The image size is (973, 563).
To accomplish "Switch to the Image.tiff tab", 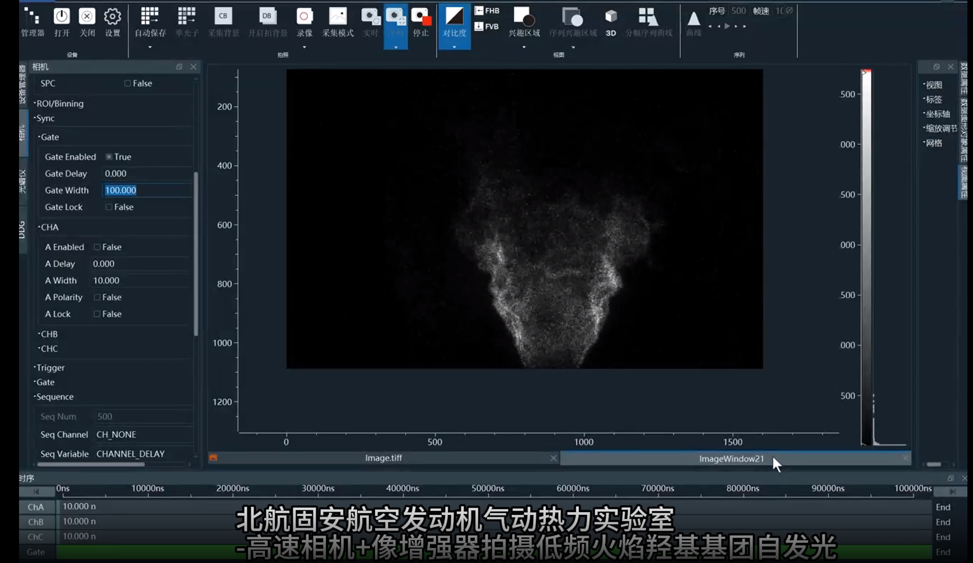I will tap(383, 458).
